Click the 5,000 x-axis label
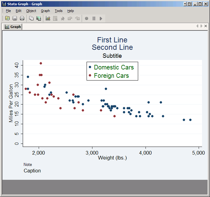210x197 pixels. [x=198, y=153]
